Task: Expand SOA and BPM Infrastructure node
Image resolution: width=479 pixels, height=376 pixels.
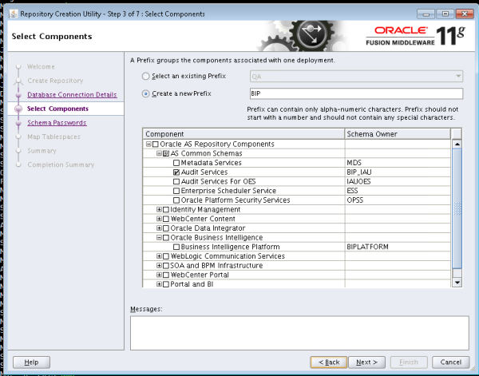Action: 159,265
